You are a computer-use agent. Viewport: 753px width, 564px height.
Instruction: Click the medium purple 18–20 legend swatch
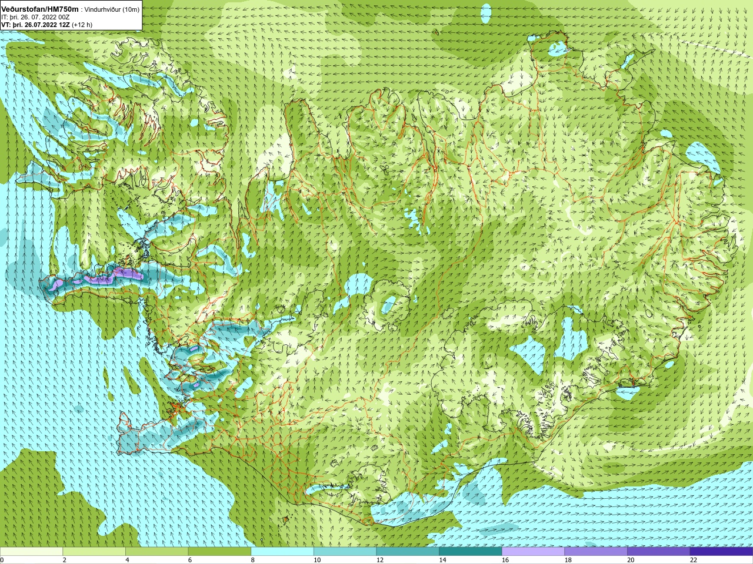pyautogui.click(x=595, y=552)
